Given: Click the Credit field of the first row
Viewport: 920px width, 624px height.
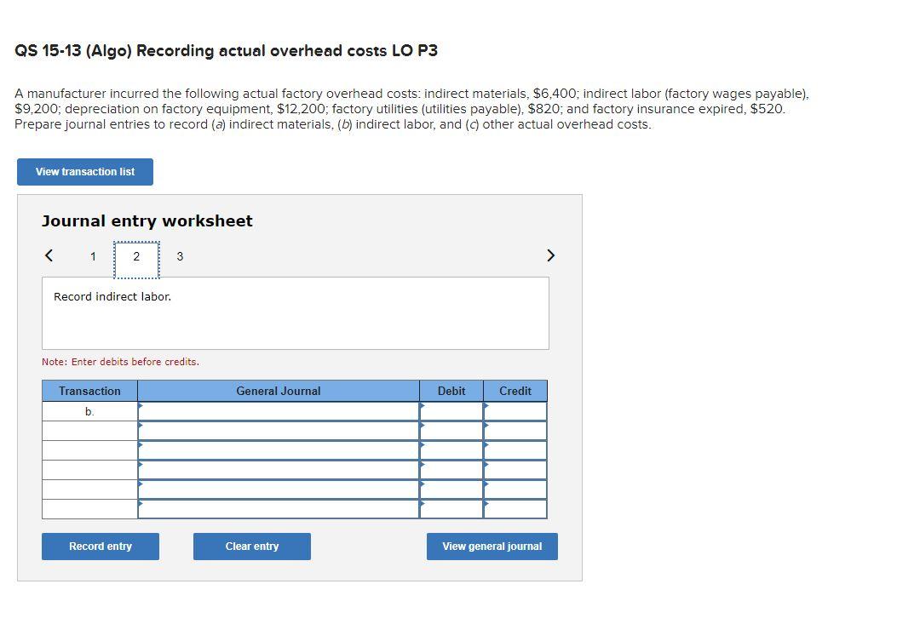Looking at the screenshot, I should coord(515,410).
